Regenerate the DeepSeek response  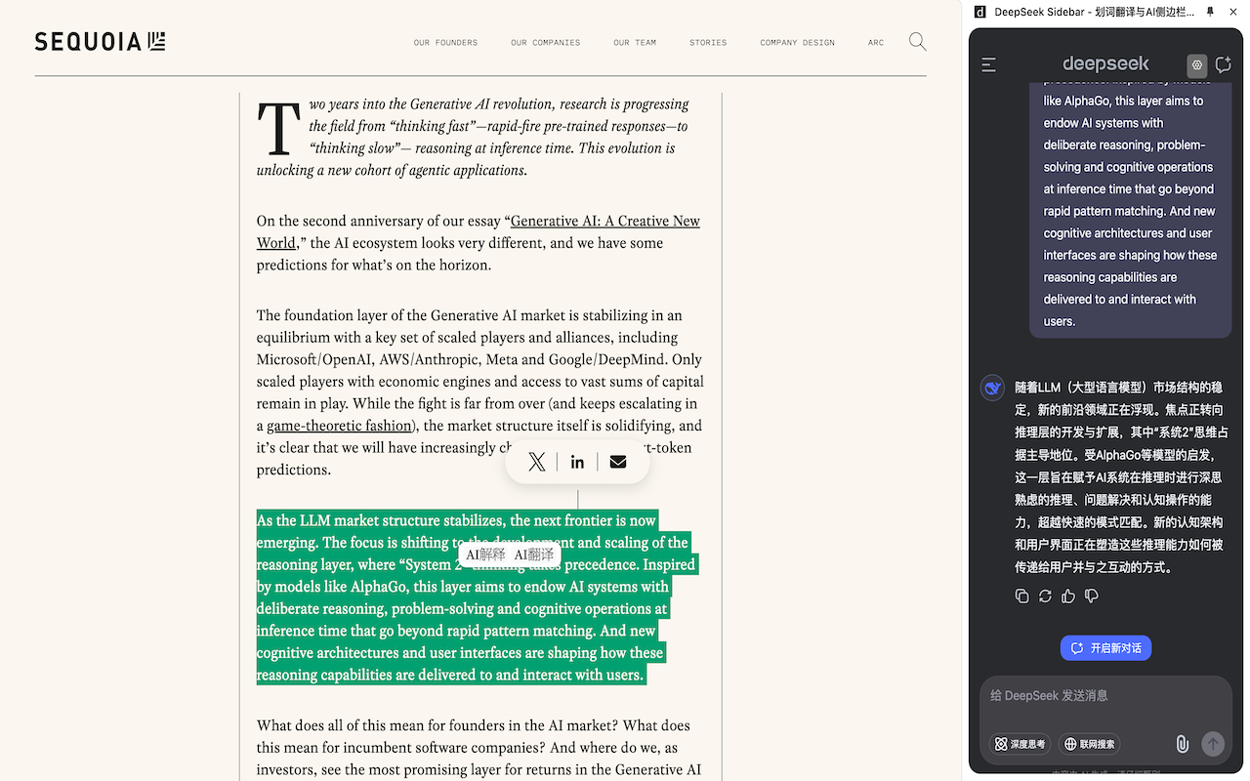click(x=1045, y=596)
